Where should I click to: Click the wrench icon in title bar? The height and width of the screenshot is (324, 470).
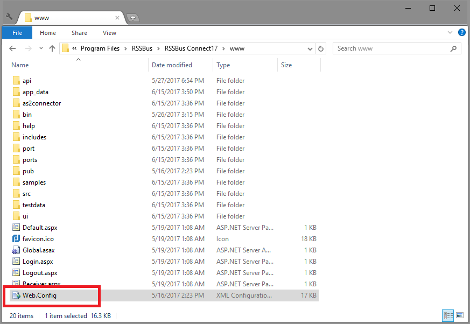point(9,17)
